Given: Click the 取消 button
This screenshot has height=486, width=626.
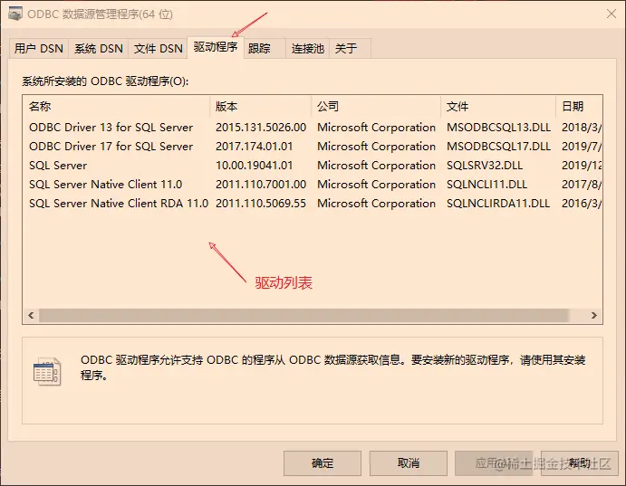Looking at the screenshot, I should coord(408,463).
